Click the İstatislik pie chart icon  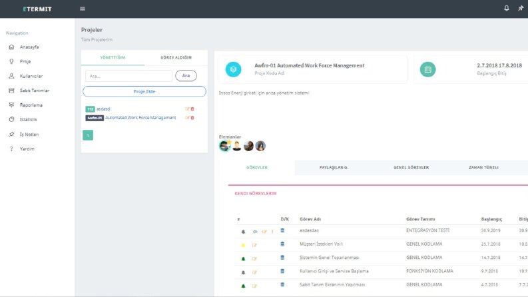[x=11, y=119]
